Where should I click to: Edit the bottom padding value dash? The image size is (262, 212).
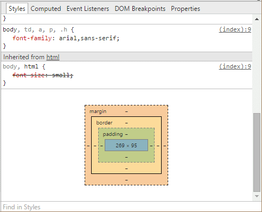(126, 157)
